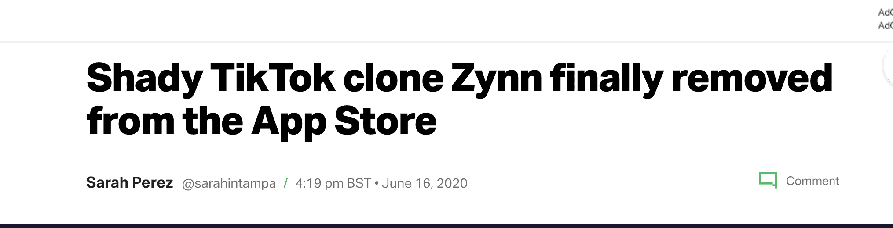893x228 pixels.
Task: Click the green slash separator after the handle
Action: (x=286, y=183)
